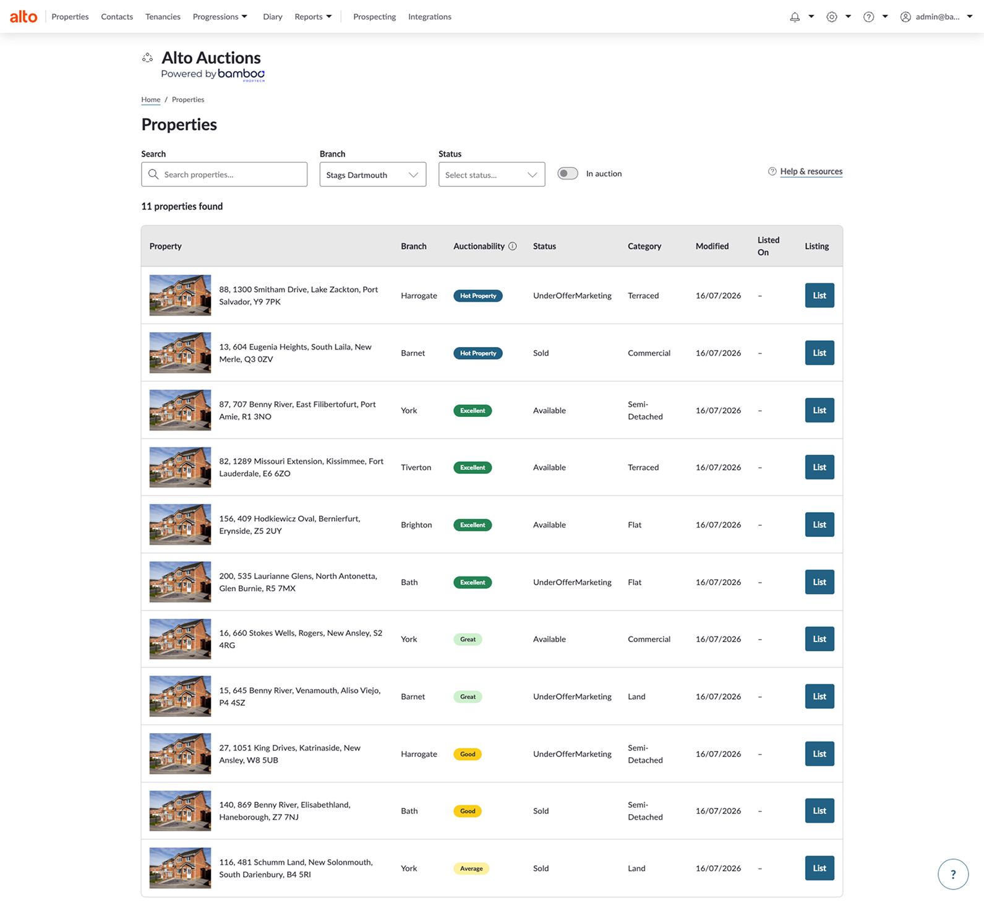Select address 13, 604 Eugenia Heights, South Laila
This screenshot has height=905, width=984.
pyautogui.click(x=296, y=353)
